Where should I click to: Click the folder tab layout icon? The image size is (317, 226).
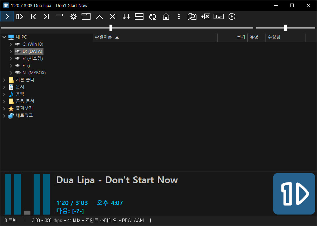86,16
